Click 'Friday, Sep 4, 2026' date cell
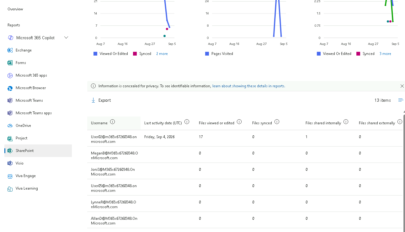 click(159, 137)
